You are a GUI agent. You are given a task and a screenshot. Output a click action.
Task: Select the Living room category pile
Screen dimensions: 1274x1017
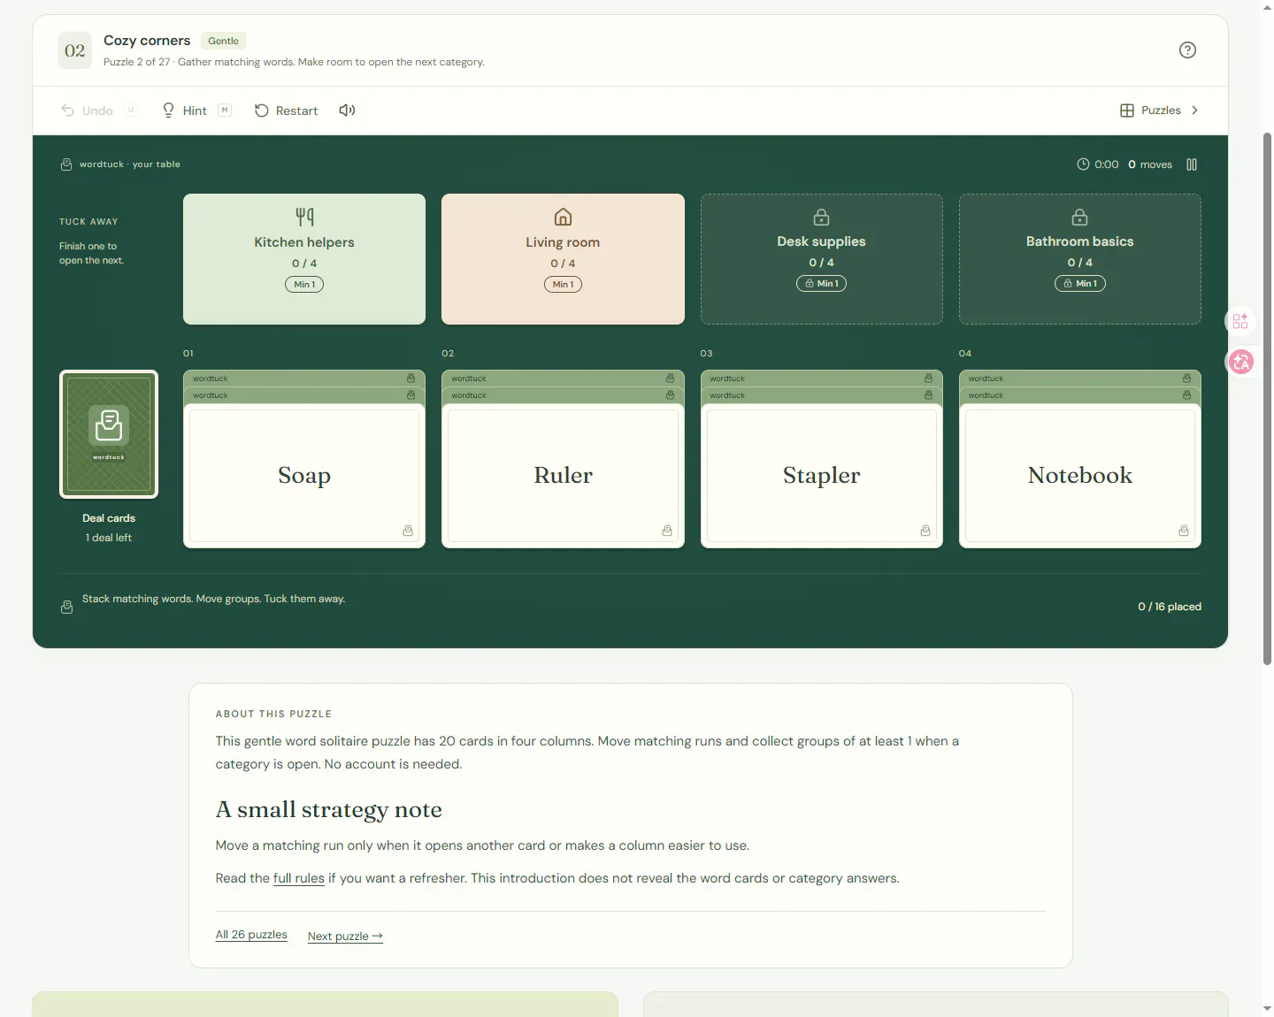(x=563, y=259)
